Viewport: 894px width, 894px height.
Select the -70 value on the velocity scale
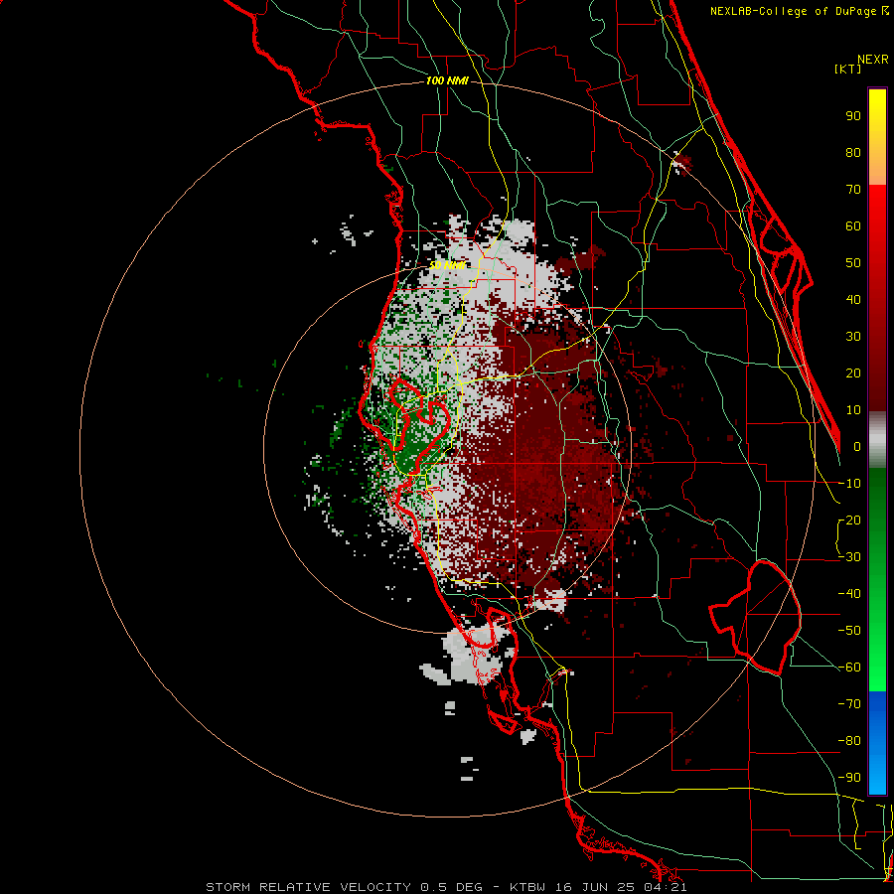(849, 704)
